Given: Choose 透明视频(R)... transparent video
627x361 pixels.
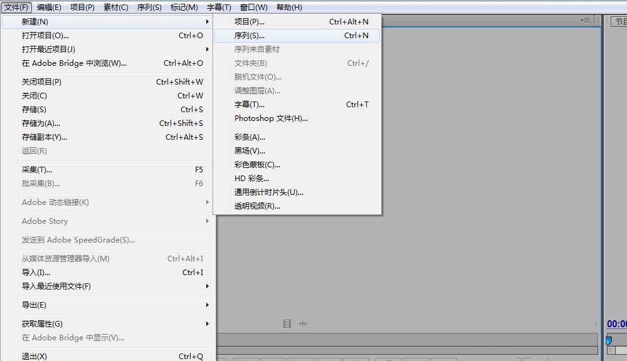Looking at the screenshot, I should click(257, 207).
